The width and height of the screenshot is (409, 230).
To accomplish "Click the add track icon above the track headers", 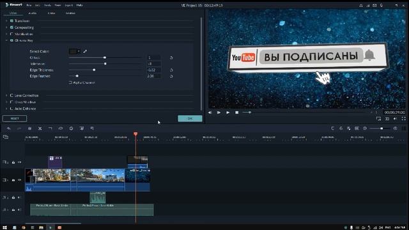I will [6, 137].
